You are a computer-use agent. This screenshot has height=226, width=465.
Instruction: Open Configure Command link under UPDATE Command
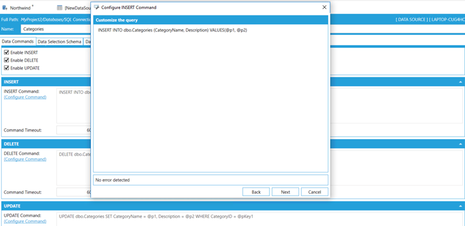(25, 221)
